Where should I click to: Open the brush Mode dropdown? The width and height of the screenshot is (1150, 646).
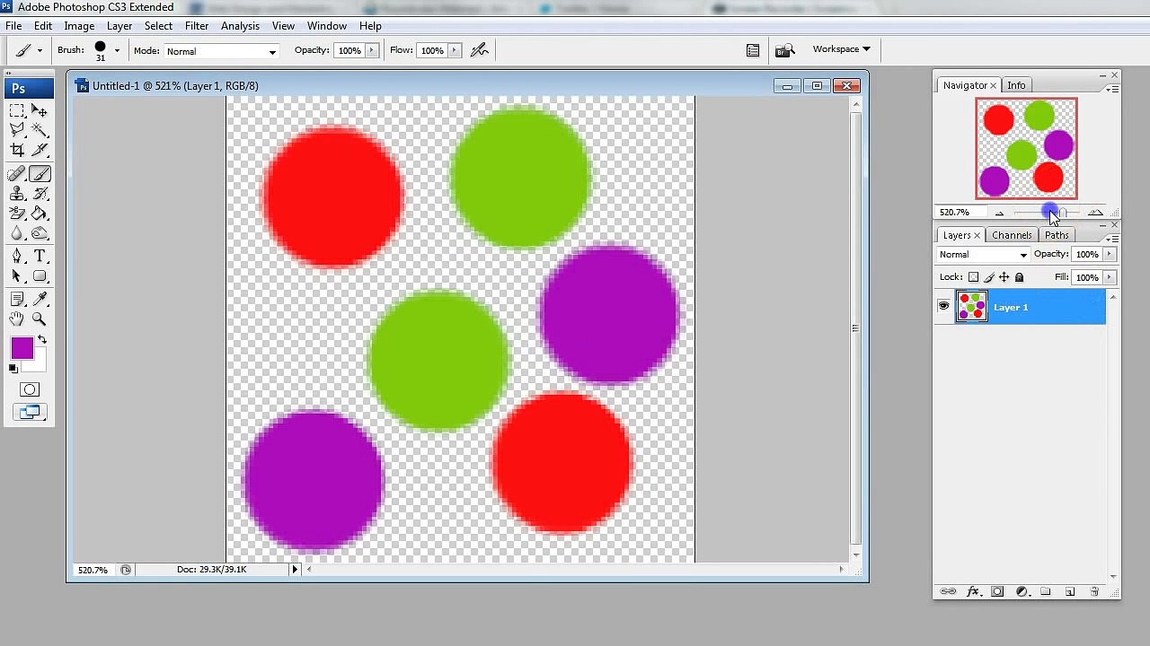pyautogui.click(x=221, y=51)
